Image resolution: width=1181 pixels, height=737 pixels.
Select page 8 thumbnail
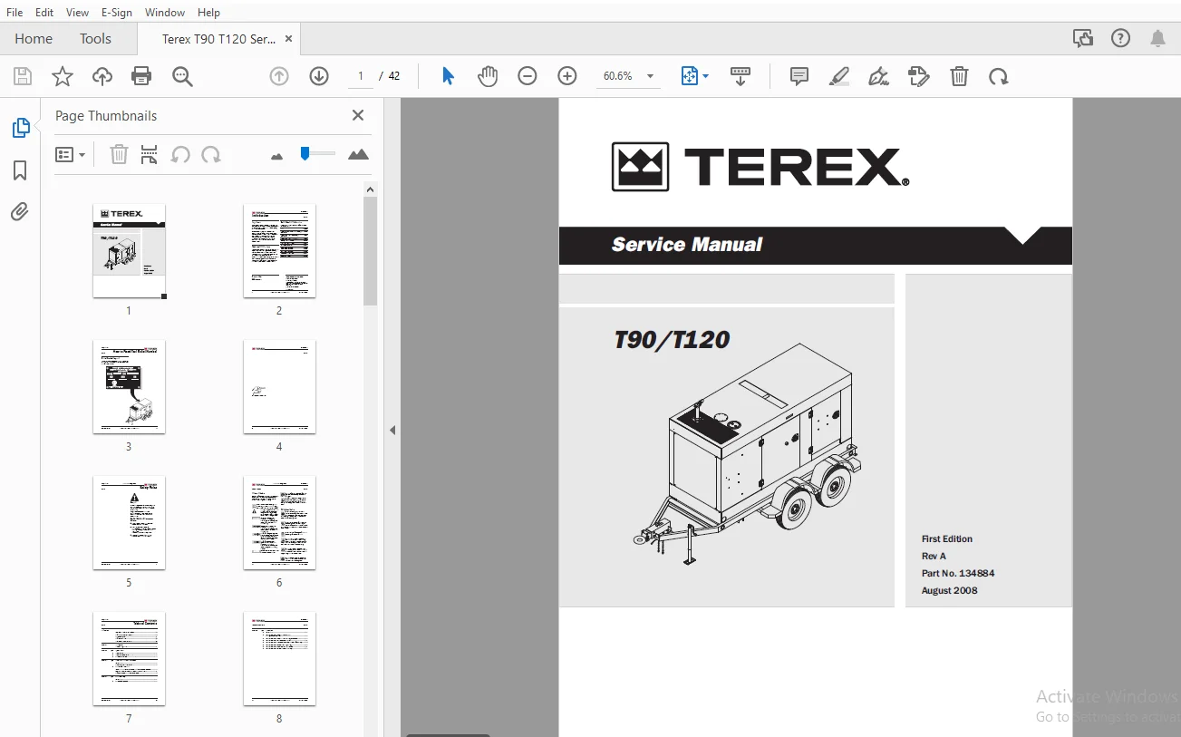click(279, 659)
